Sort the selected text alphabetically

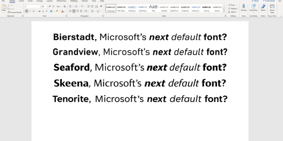coord(96,6)
